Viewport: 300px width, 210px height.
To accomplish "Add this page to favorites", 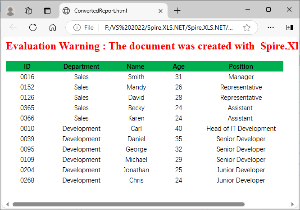I will [x=246, y=27].
